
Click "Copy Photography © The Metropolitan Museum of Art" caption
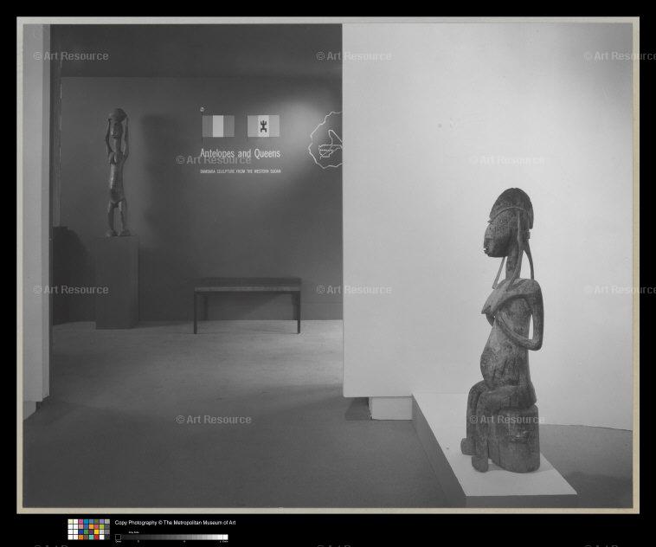click(175, 522)
